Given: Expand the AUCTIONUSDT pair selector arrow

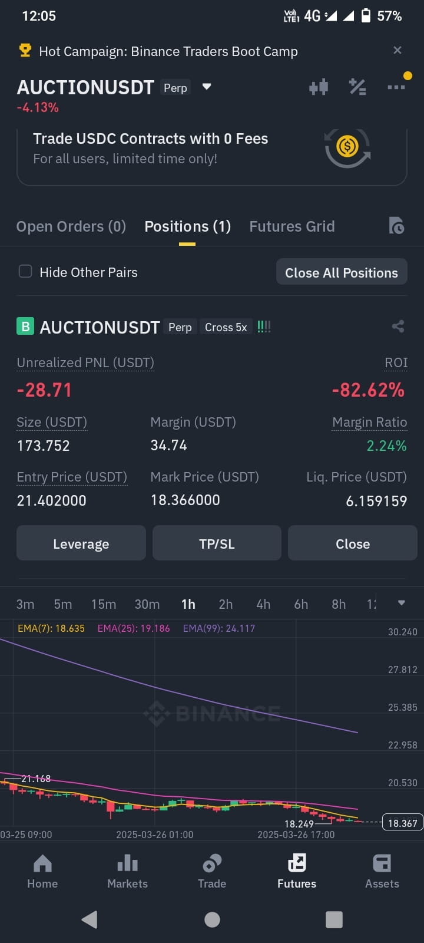Looking at the screenshot, I should pos(207,87).
